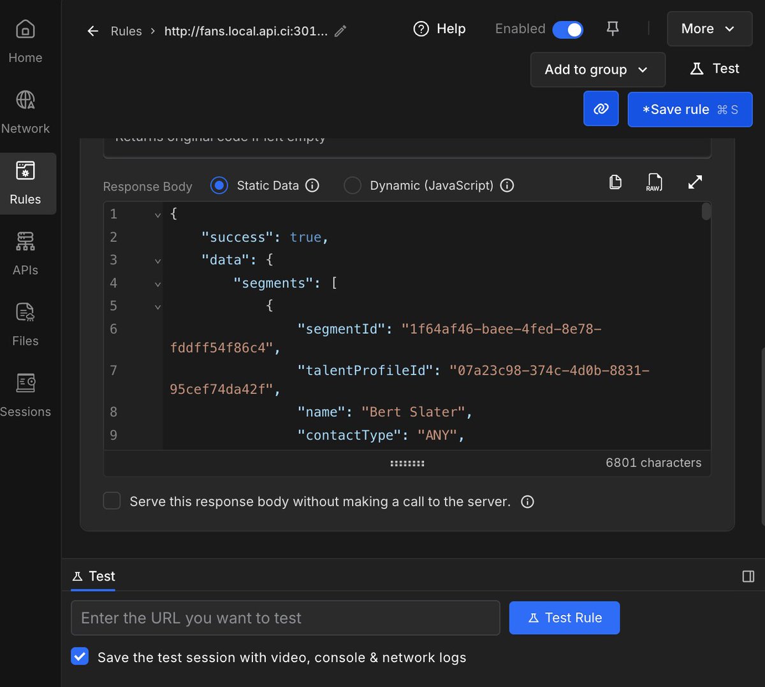The image size is (765, 687).
Task: Collapse code fold arrow on line 1
Action: 157,215
